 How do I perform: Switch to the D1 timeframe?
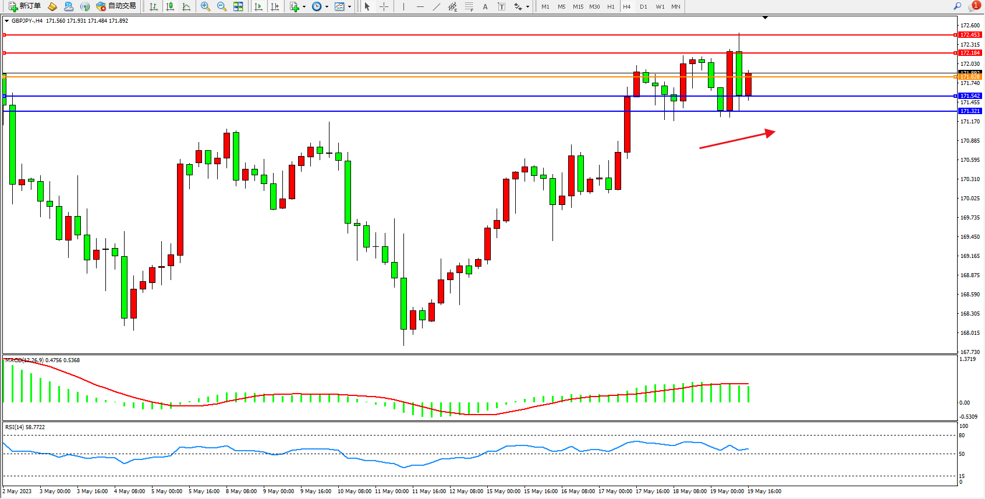click(x=643, y=7)
